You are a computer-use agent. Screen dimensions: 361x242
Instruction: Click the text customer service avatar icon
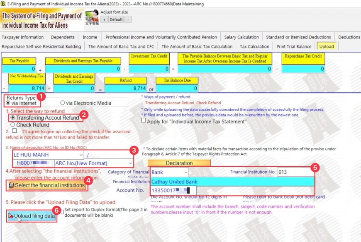(x=92, y=17)
